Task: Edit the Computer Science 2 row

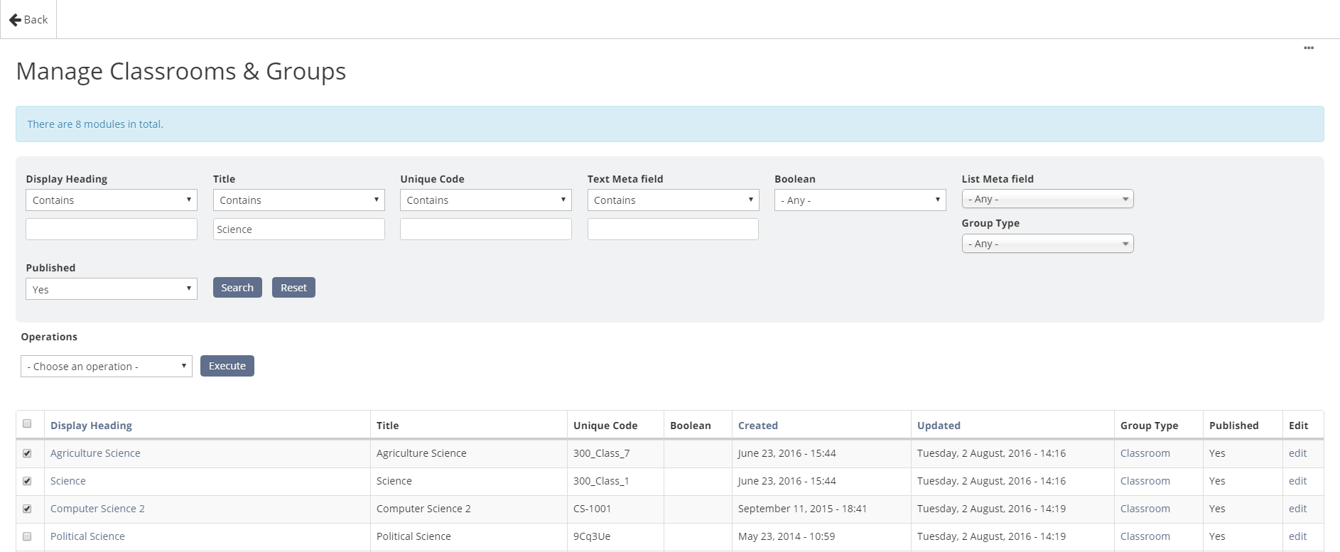Action: [x=1298, y=509]
